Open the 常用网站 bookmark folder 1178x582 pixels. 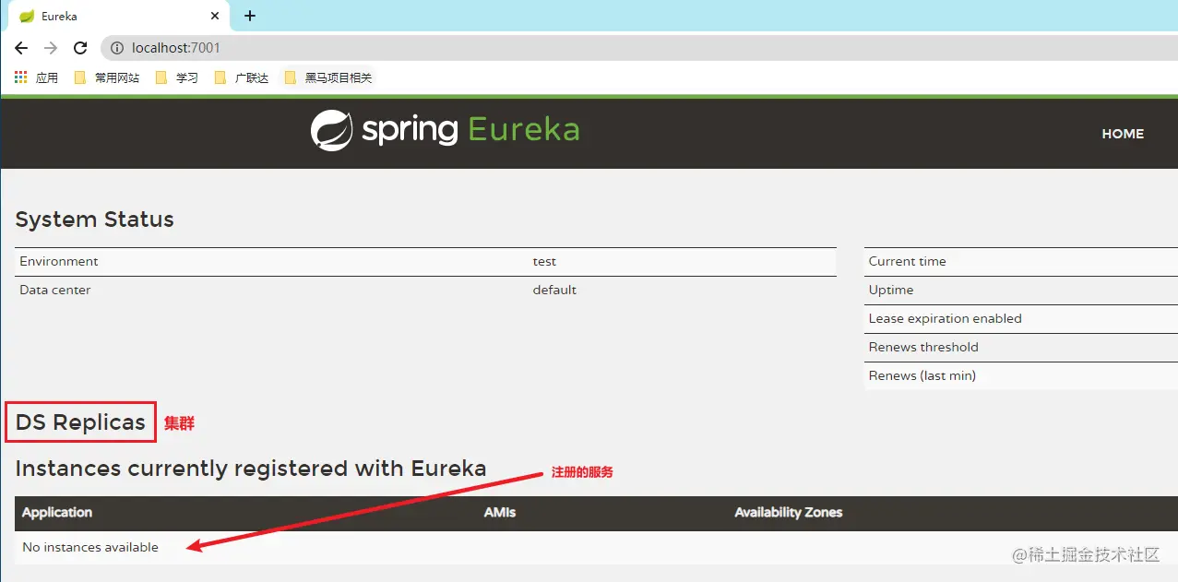pyautogui.click(x=107, y=77)
